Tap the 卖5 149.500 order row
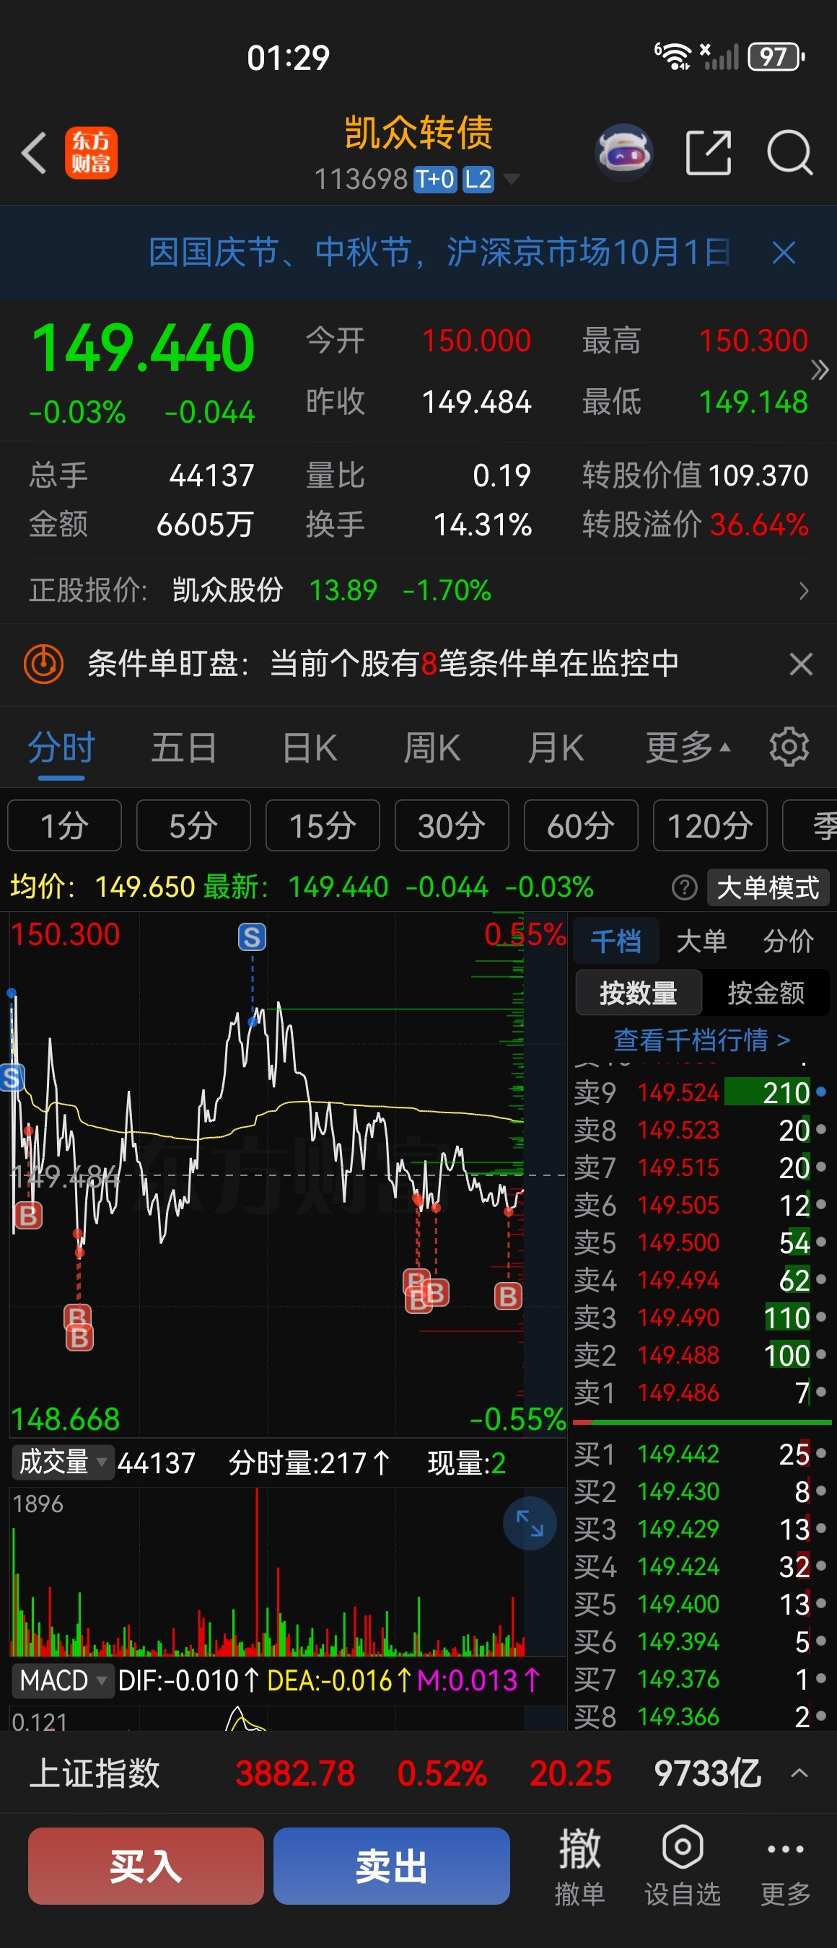837x1948 pixels. pyautogui.click(x=701, y=1242)
